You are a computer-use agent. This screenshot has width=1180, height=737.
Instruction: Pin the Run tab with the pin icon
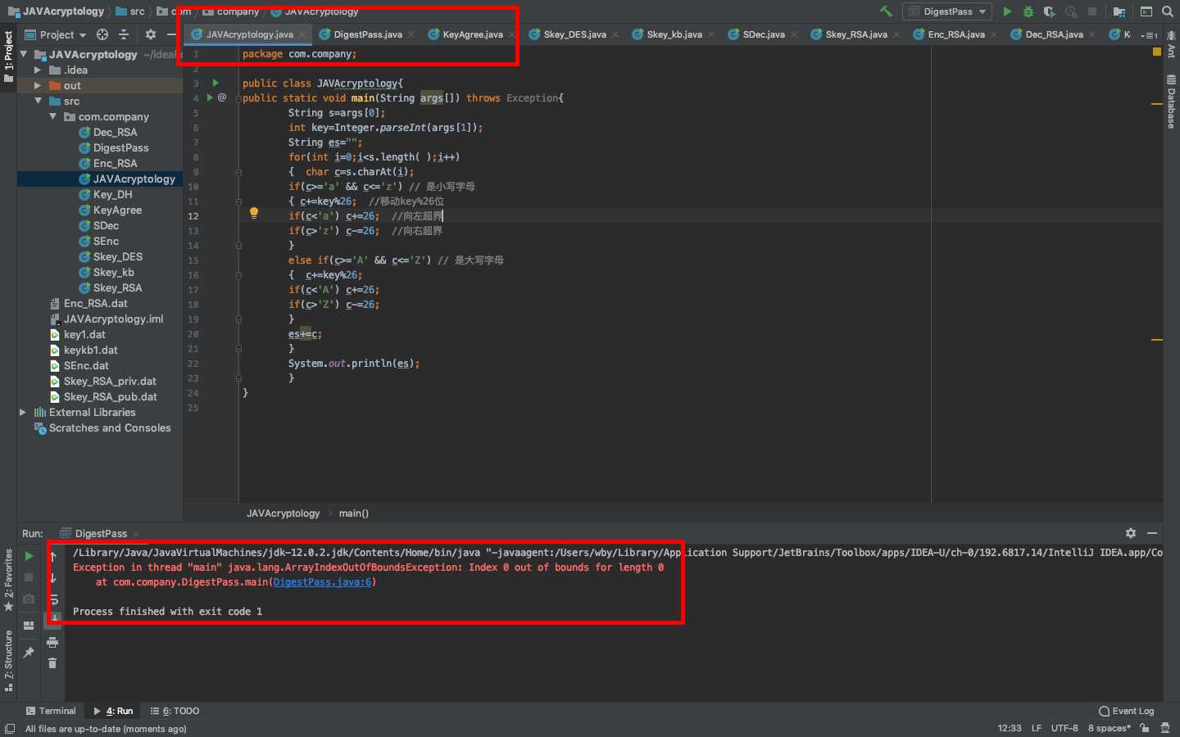[x=29, y=653]
